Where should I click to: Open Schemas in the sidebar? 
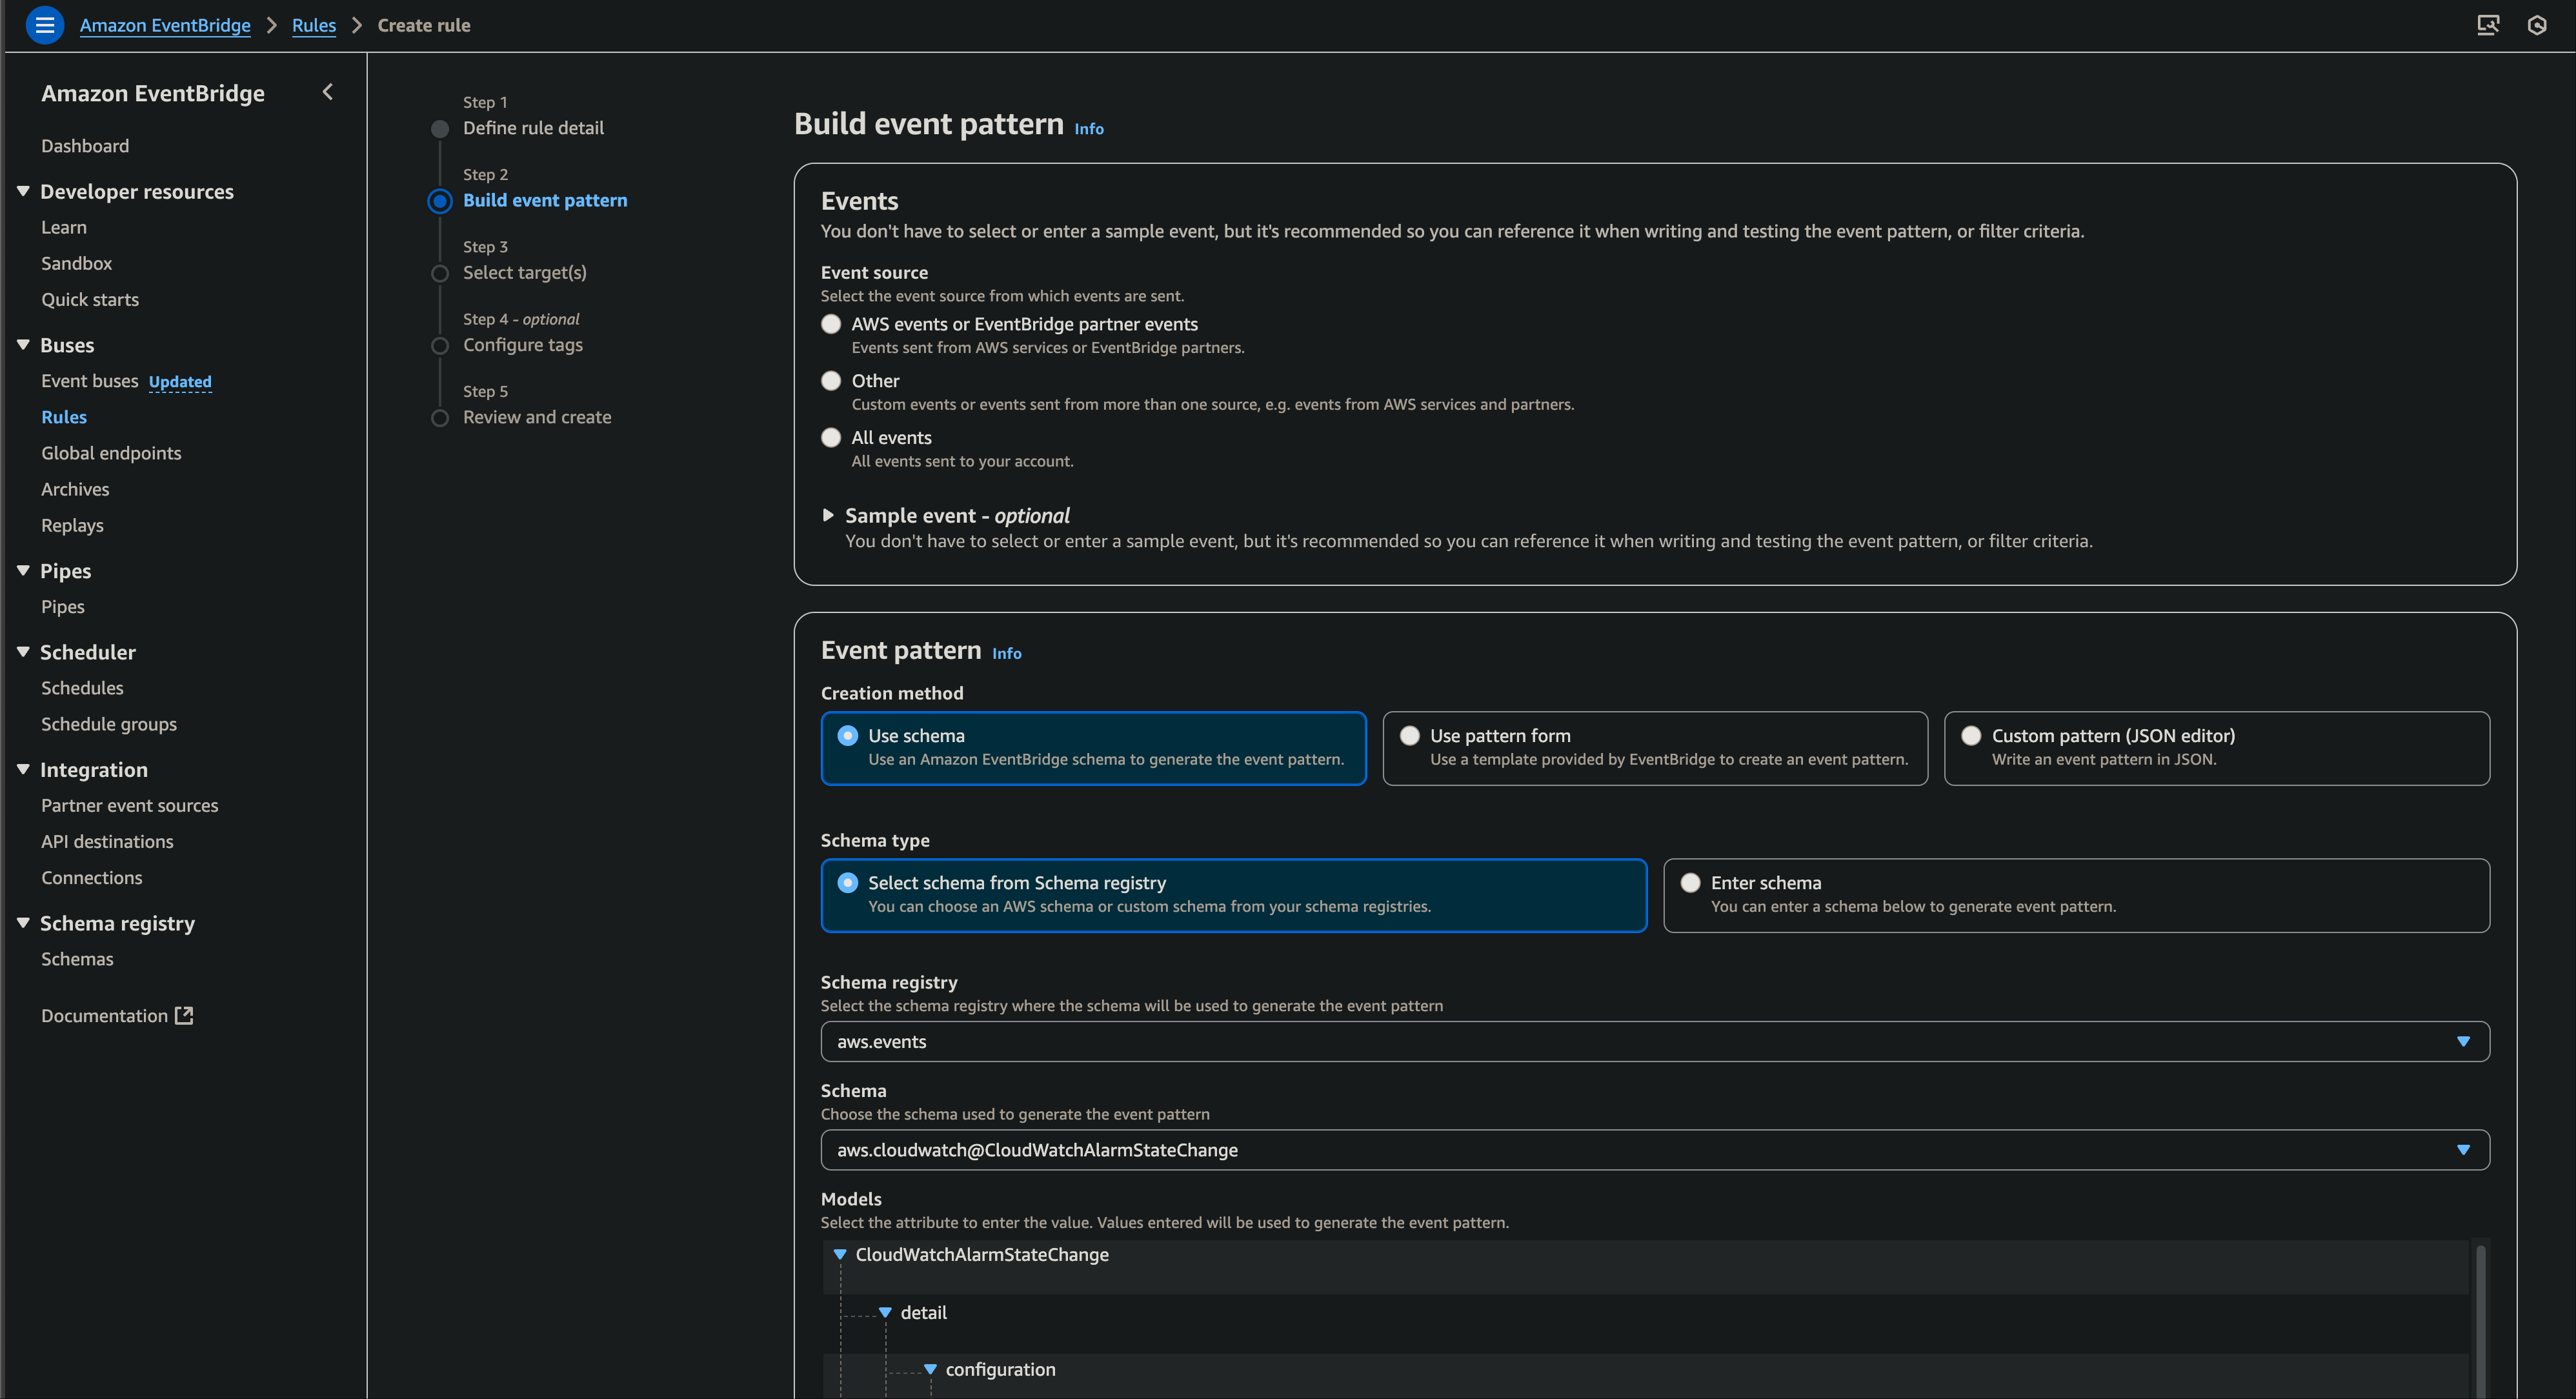77,959
